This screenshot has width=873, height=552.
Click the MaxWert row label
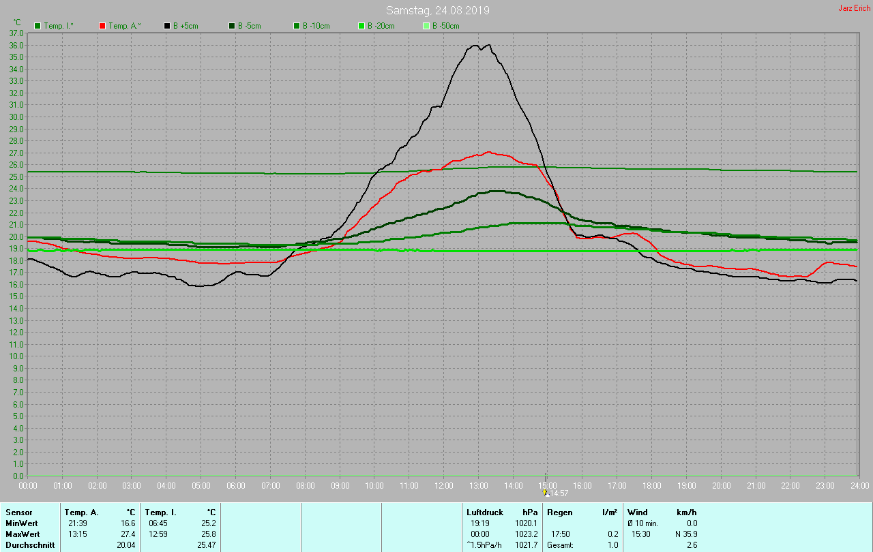pos(22,534)
